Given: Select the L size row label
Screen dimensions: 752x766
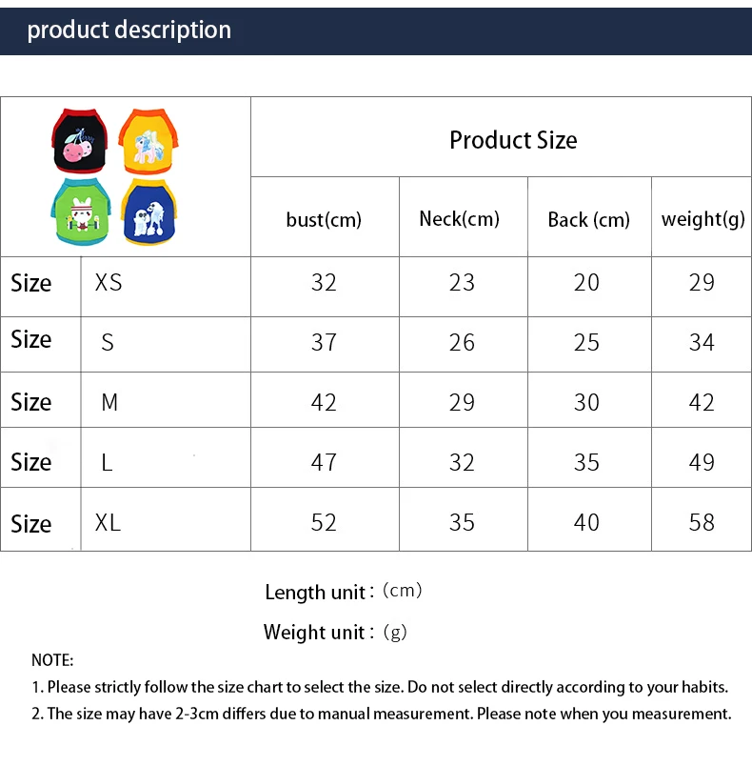Looking at the screenshot, I should point(107,462).
